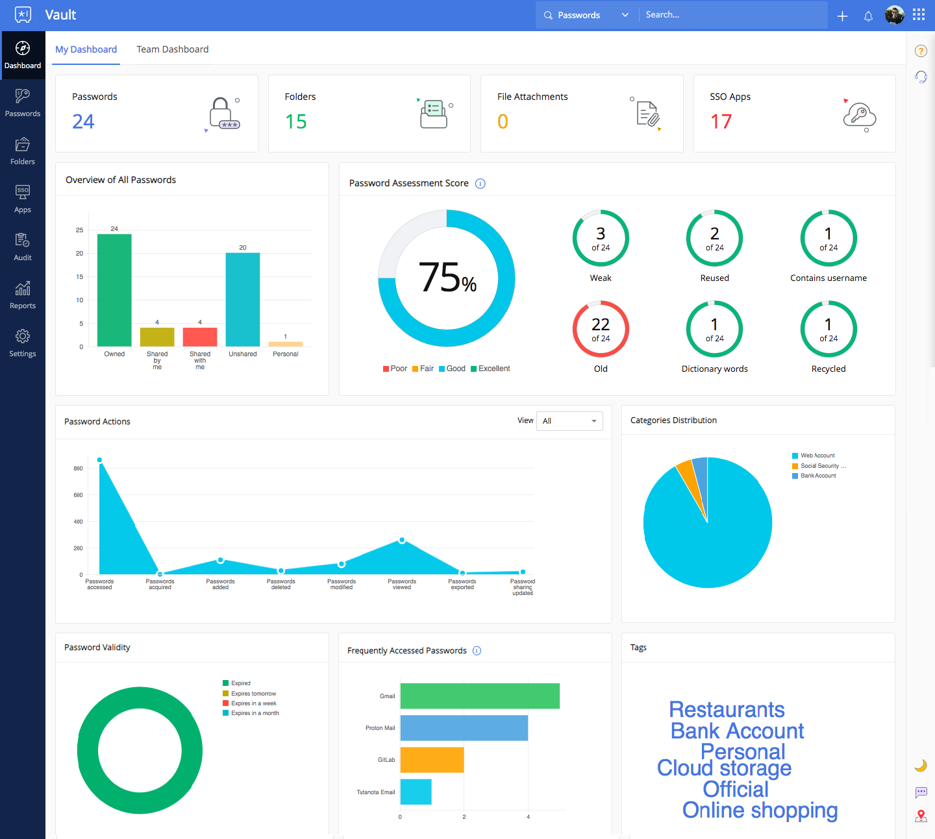The image size is (935, 839).
Task: Open the 15 folders count
Action: (296, 121)
